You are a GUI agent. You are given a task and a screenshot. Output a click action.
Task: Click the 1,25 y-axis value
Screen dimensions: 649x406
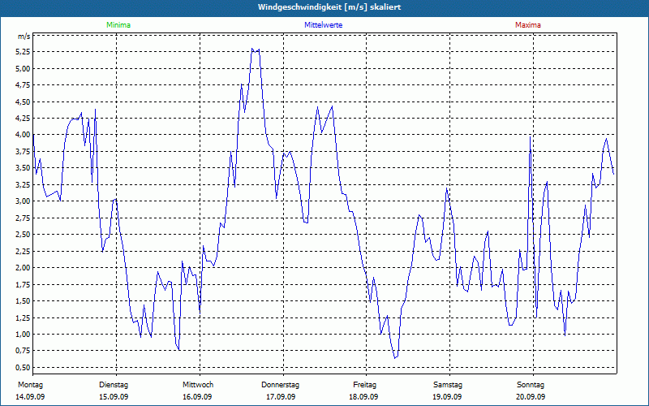24,317
